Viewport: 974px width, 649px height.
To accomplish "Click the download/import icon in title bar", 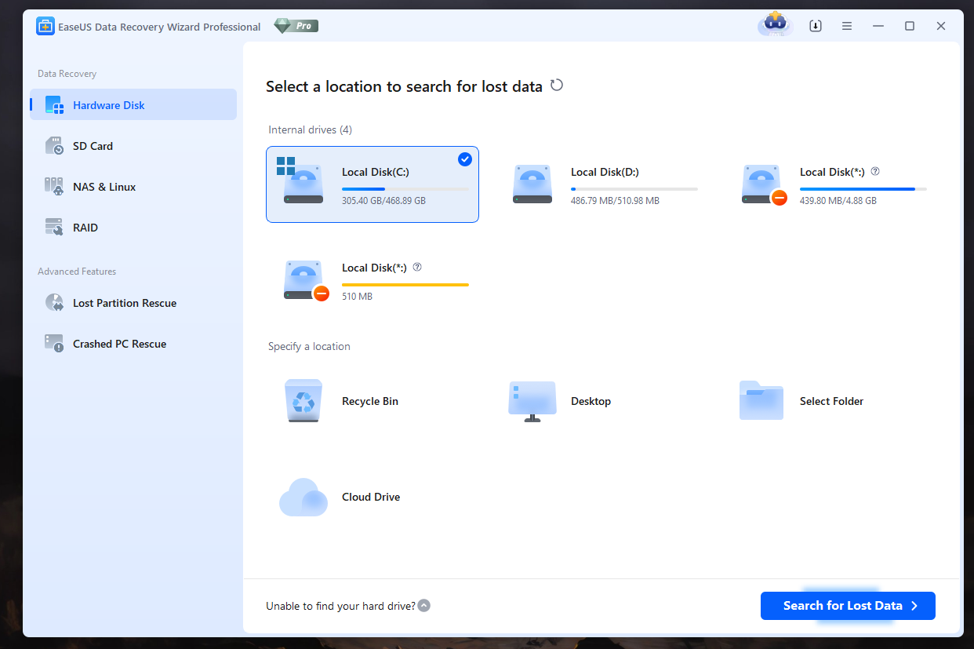I will click(816, 26).
